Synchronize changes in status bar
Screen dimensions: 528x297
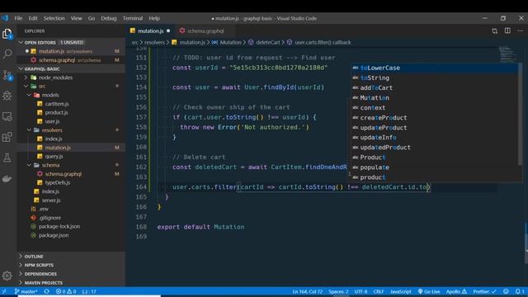[47, 291]
